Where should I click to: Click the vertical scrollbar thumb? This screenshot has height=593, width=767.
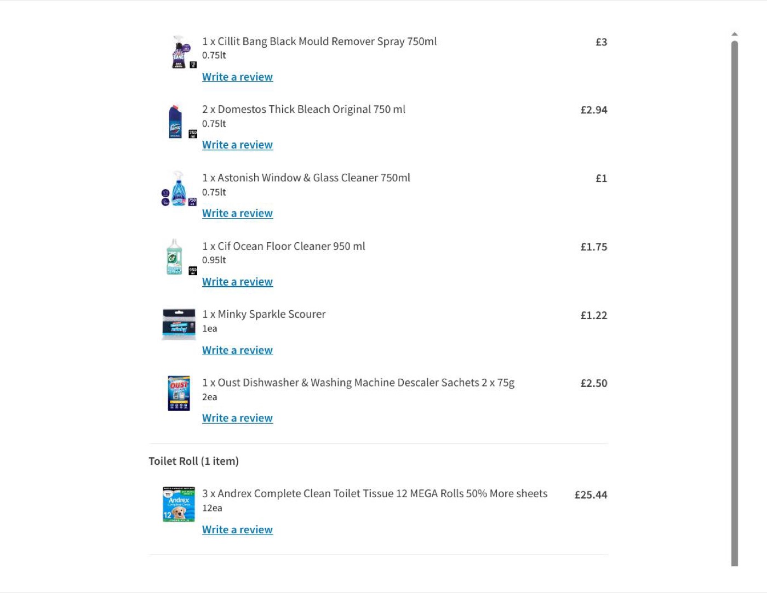[735, 303]
